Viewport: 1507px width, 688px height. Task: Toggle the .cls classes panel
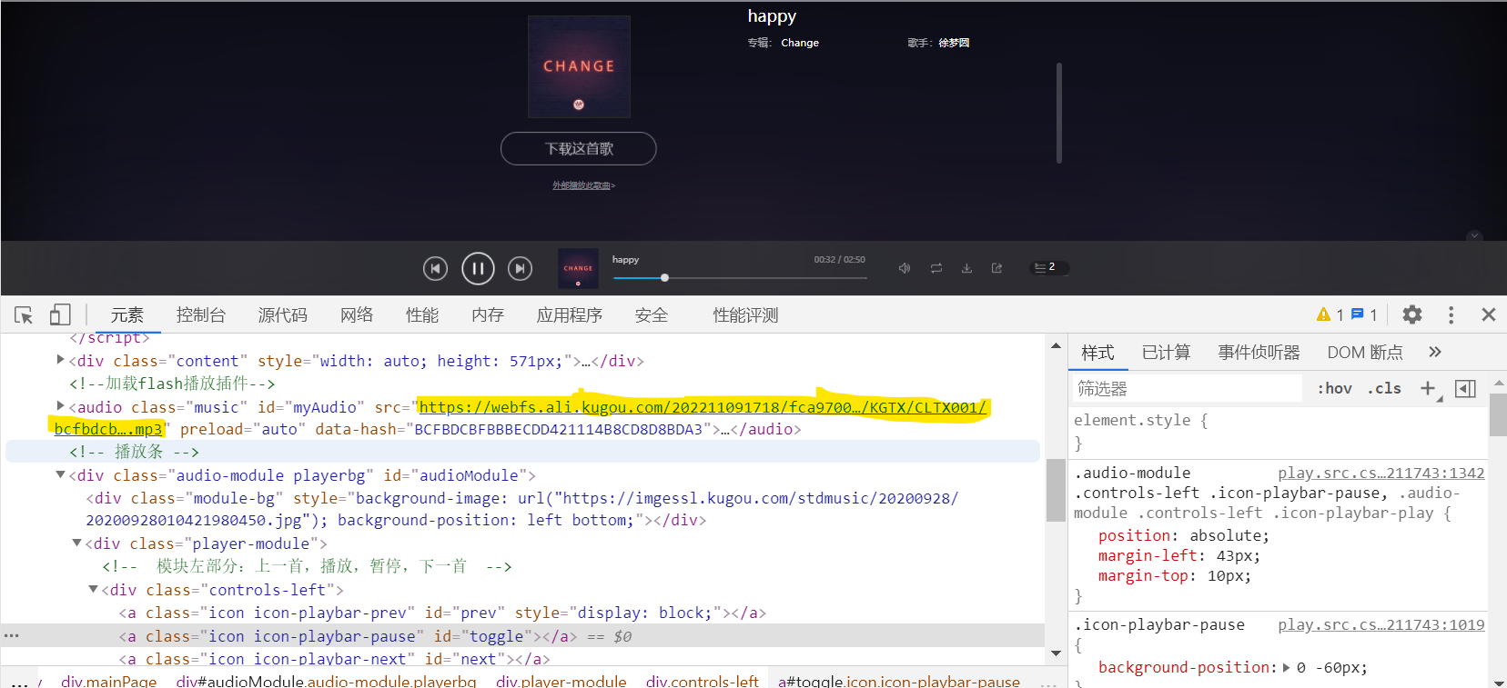point(1384,389)
